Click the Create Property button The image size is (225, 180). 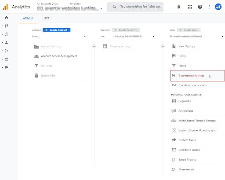(126, 30)
